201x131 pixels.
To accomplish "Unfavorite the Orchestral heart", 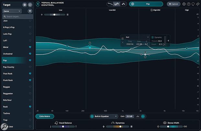I will [x=30, y=54].
